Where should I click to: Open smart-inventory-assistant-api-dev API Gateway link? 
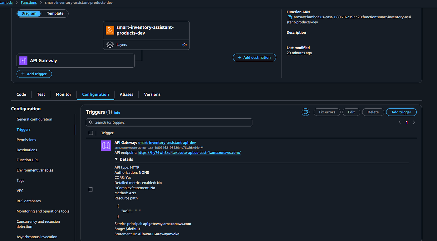point(167,143)
